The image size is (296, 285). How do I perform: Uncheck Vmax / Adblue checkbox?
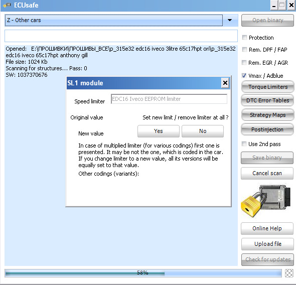tap(244, 76)
